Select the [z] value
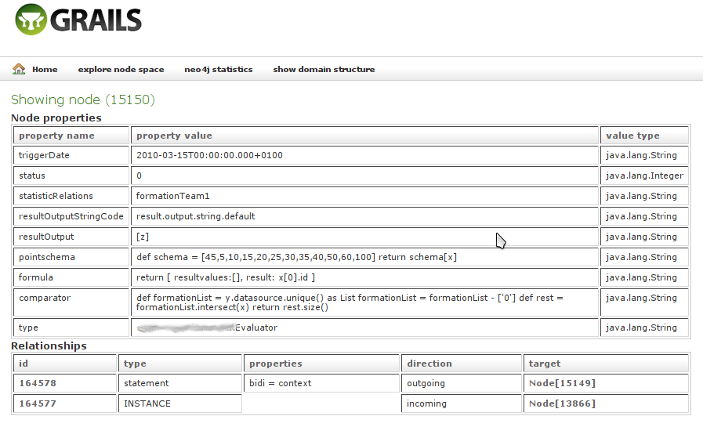 tap(143, 237)
